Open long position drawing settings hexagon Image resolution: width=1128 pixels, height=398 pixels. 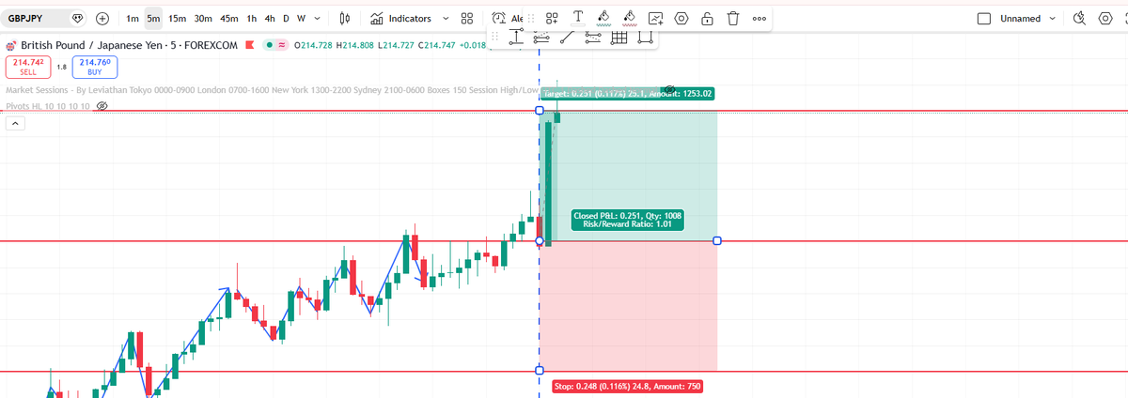click(681, 18)
